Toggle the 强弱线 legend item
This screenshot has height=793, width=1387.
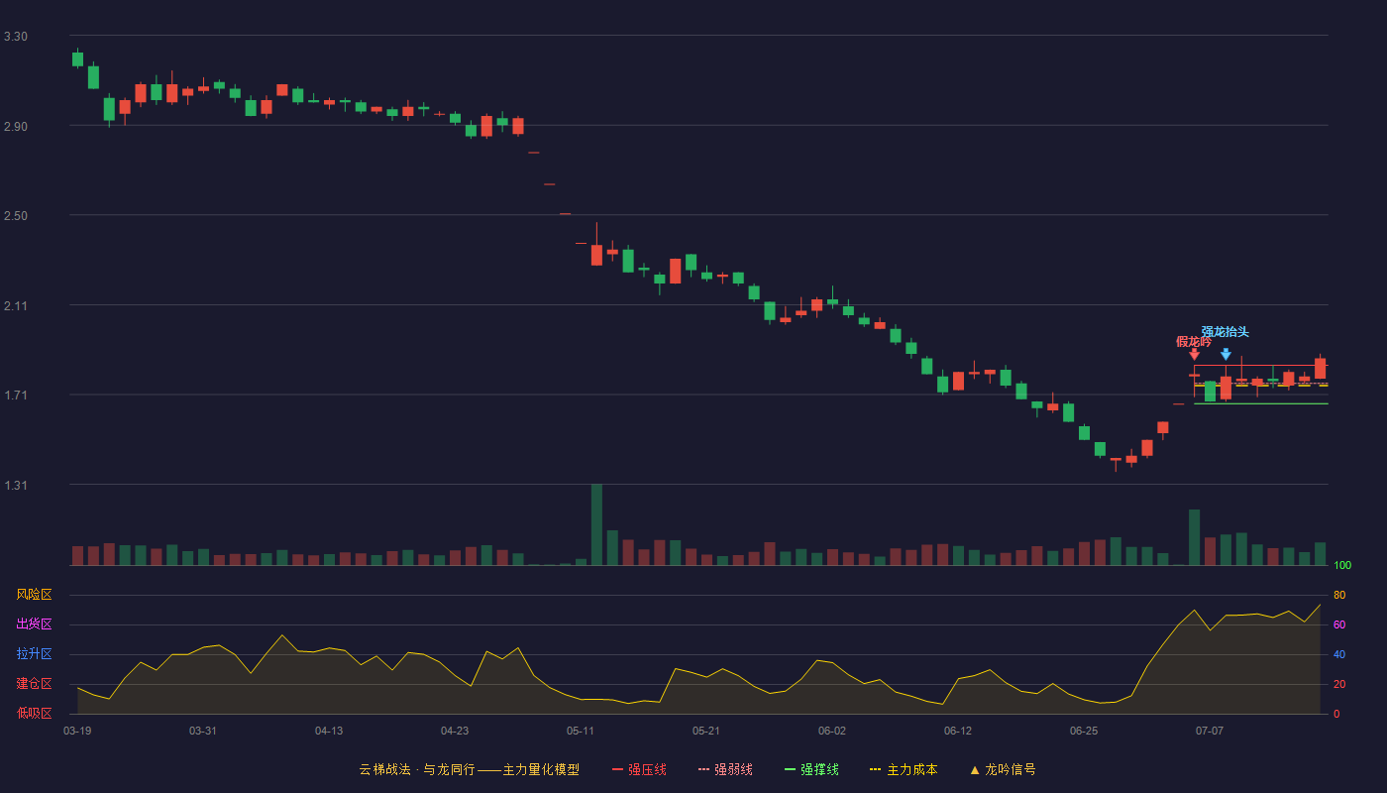point(725,769)
